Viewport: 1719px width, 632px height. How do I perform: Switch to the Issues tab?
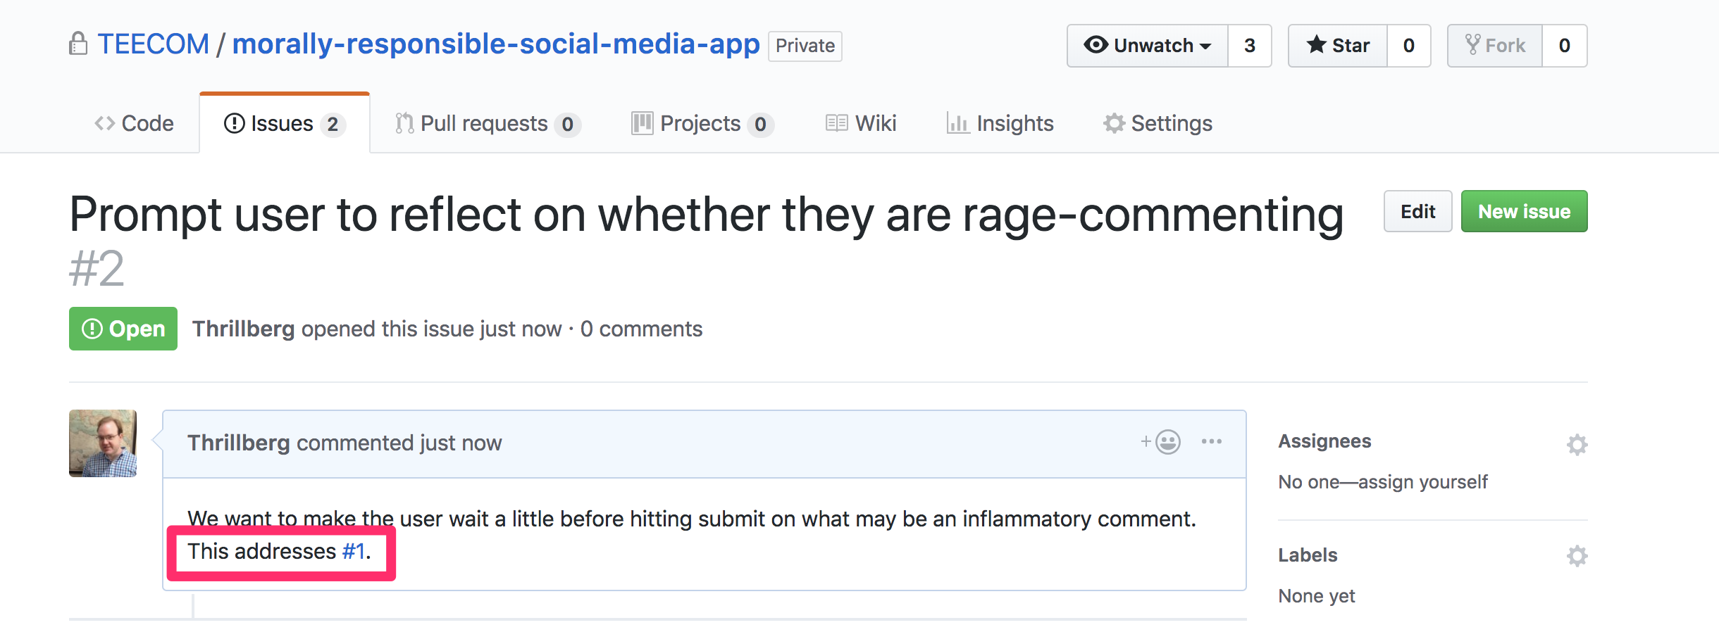(x=285, y=123)
